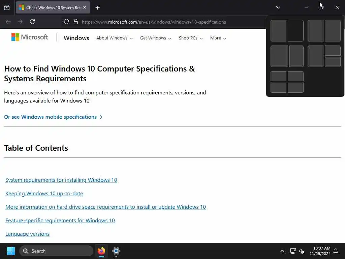Open the clock showing 10:07 AM
The width and height of the screenshot is (345, 259).
[320, 251]
